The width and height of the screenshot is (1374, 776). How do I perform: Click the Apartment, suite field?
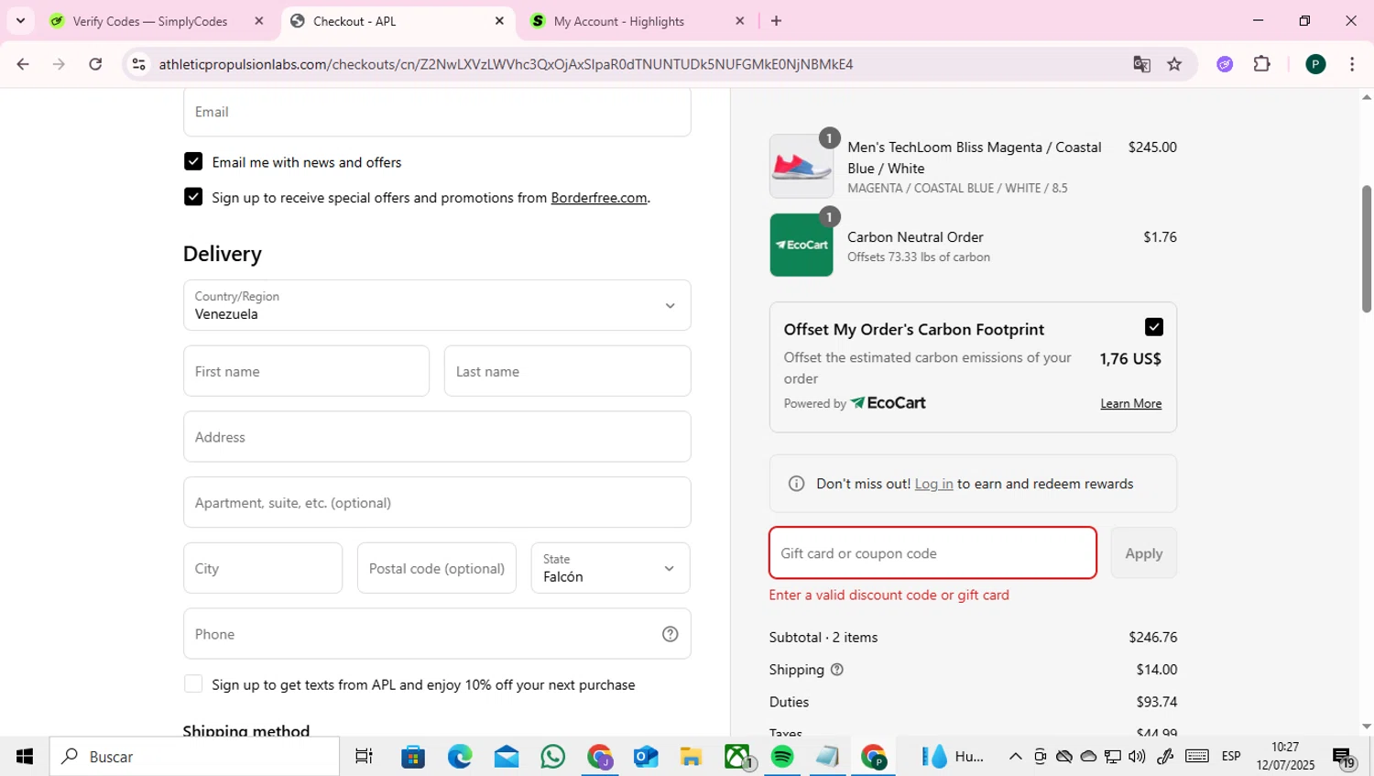click(437, 502)
